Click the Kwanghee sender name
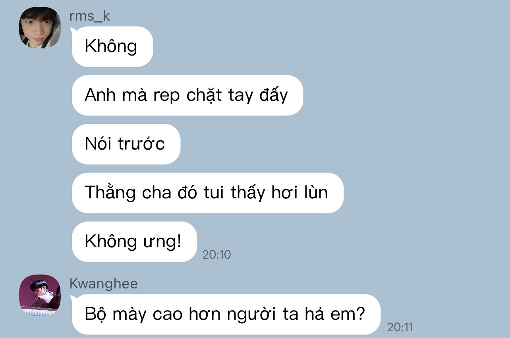 103,284
